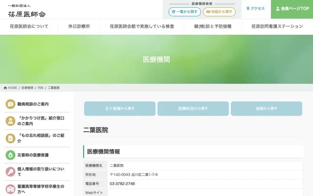Select the 五十音順から探す tab

tap(120, 108)
